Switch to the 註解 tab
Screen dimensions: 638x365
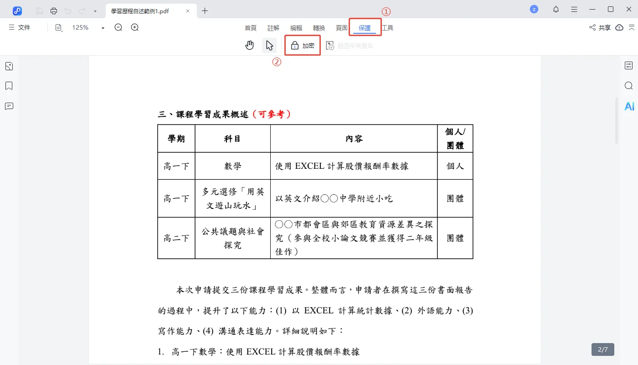(273, 28)
